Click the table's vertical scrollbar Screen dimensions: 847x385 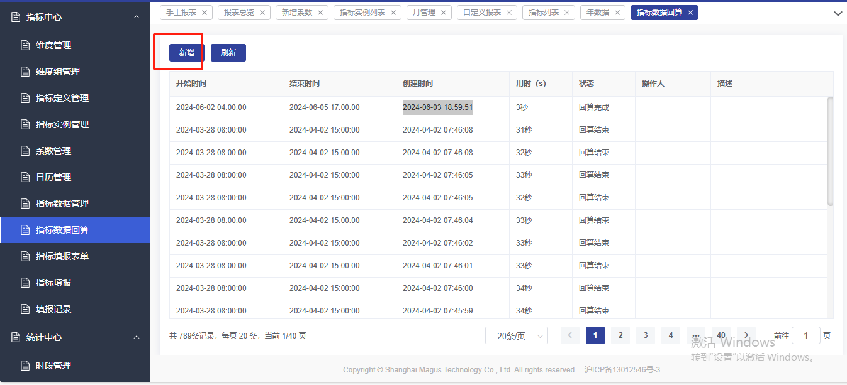point(830,151)
